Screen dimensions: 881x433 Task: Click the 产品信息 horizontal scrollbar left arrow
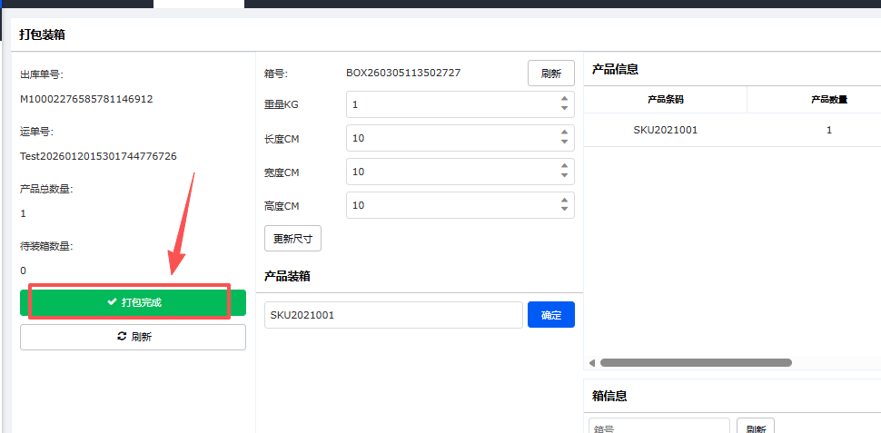[x=592, y=363]
